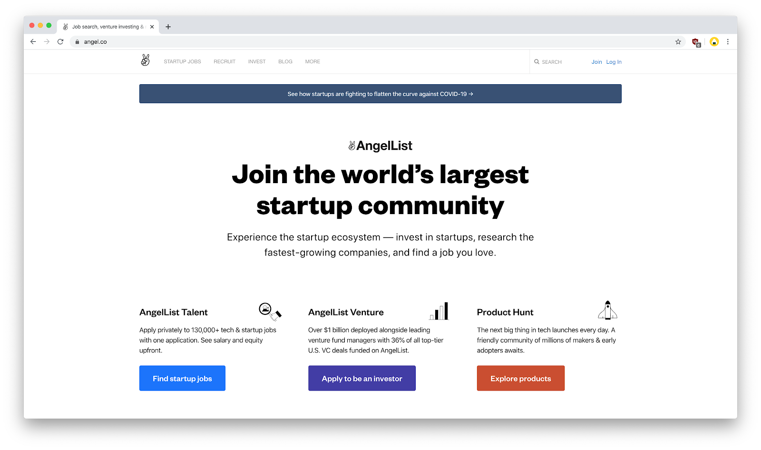Screen dimensions: 761x450
Task: Click the site padlock icon
Action: [77, 42]
